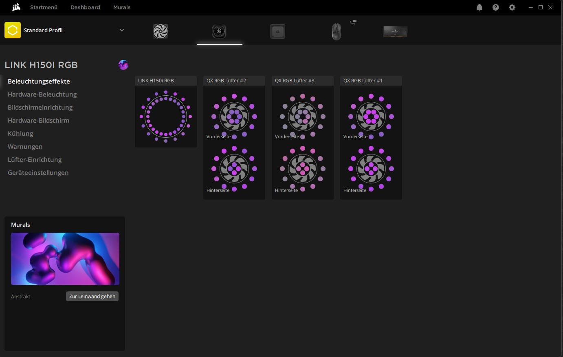
Task: Open the Dashboard tab
Action: point(85,7)
